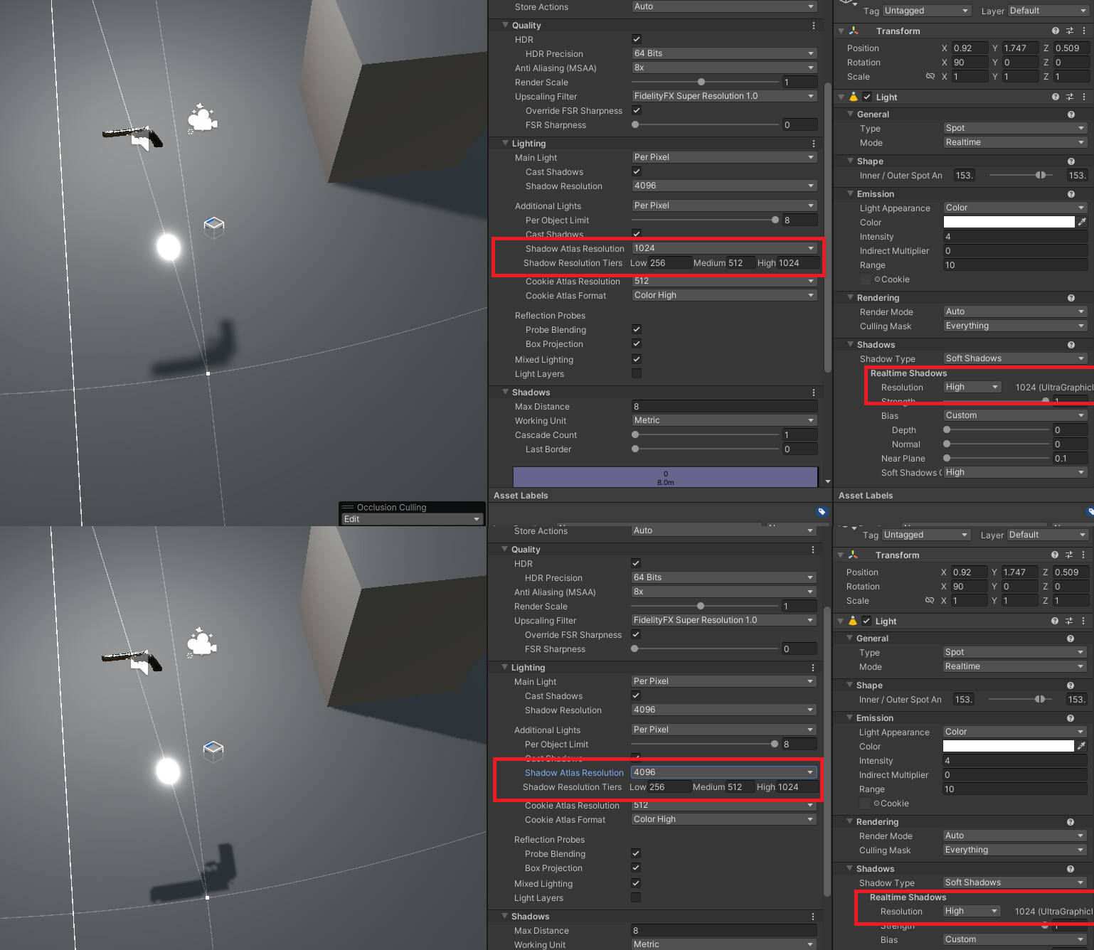Enable the Cookie checkbox in Emission

(865, 279)
